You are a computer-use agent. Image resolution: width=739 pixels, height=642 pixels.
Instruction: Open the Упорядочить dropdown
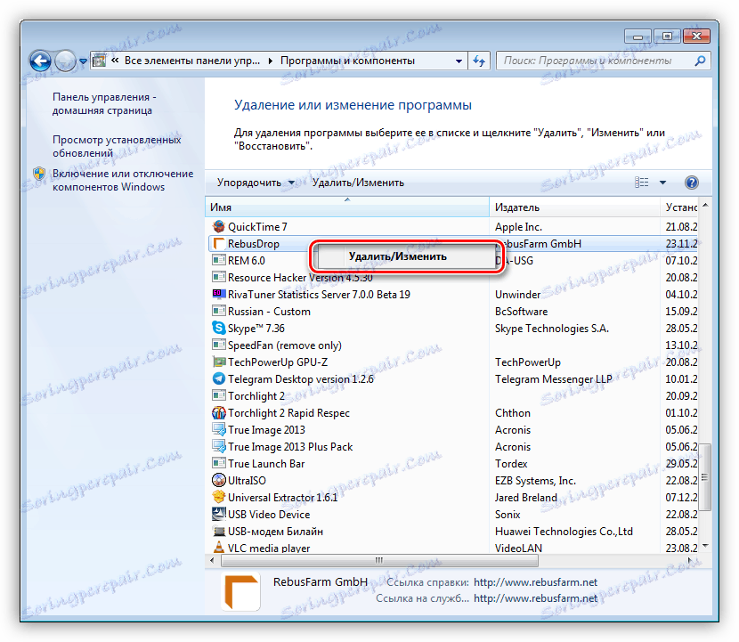[256, 183]
